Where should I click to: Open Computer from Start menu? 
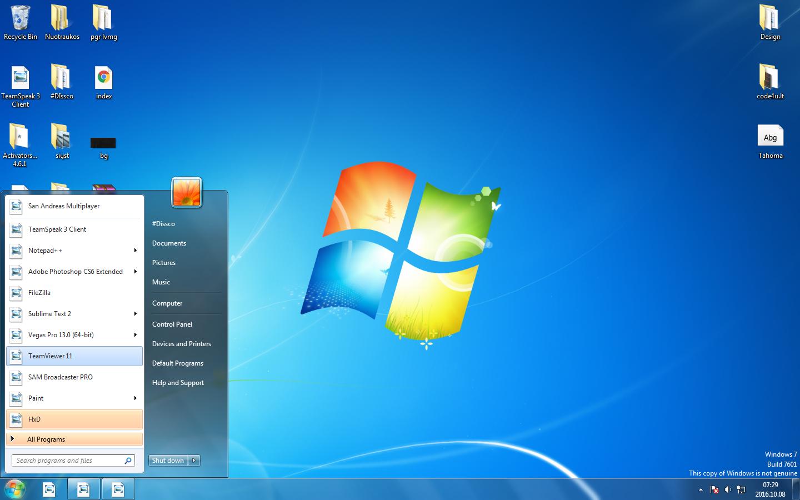167,303
